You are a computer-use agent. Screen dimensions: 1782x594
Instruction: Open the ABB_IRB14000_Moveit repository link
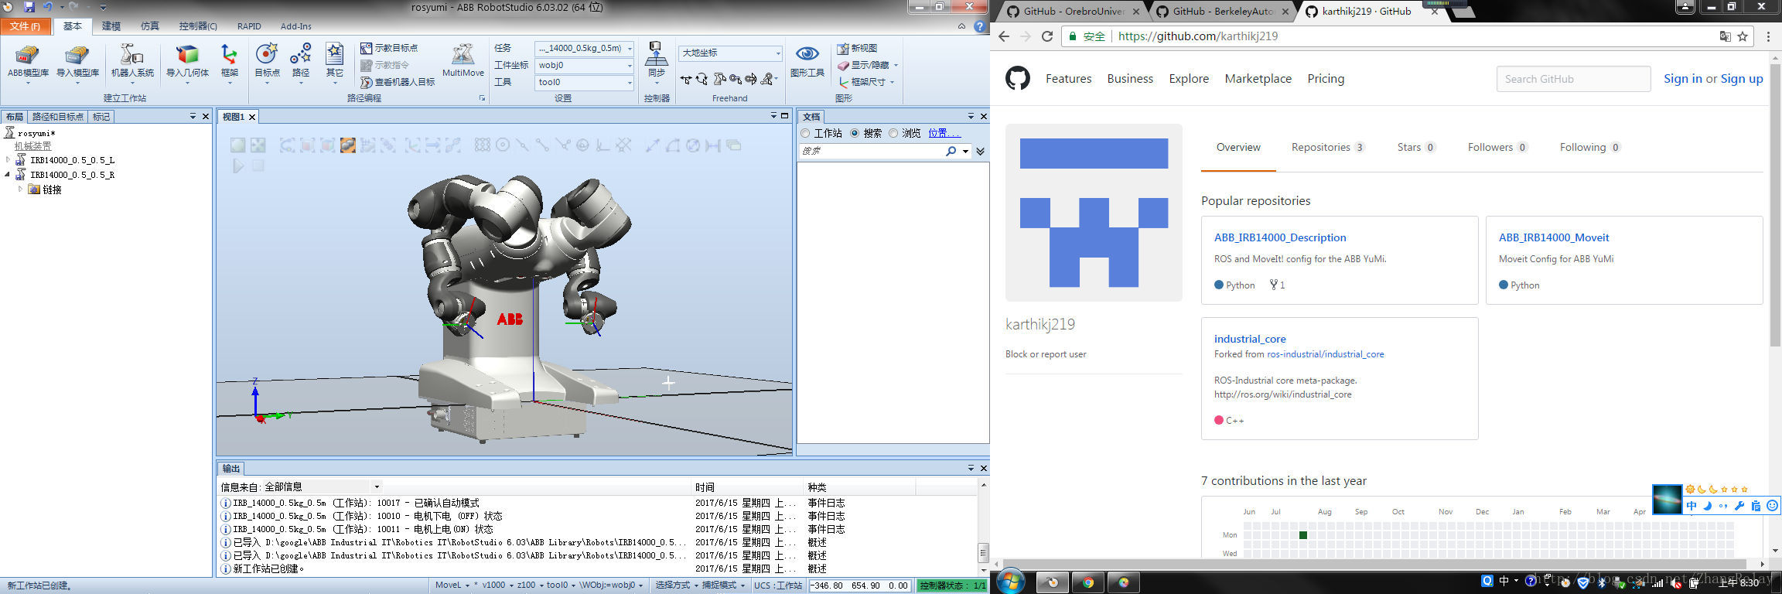pyautogui.click(x=1554, y=237)
